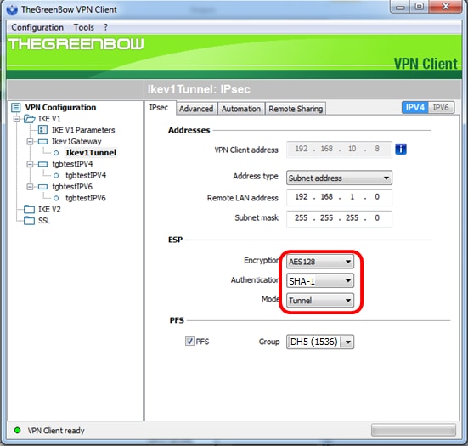Open the Configuration menu

[x=37, y=27]
